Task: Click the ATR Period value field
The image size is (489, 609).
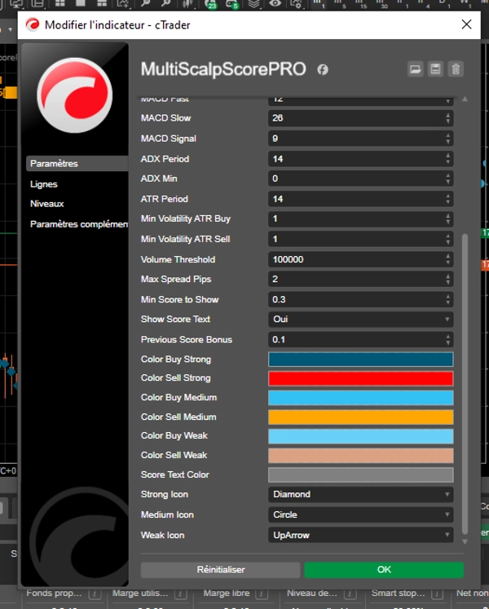Action: pyautogui.click(x=360, y=199)
